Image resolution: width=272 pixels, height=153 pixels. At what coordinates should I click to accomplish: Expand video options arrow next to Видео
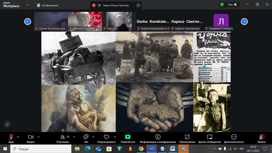click(39, 137)
